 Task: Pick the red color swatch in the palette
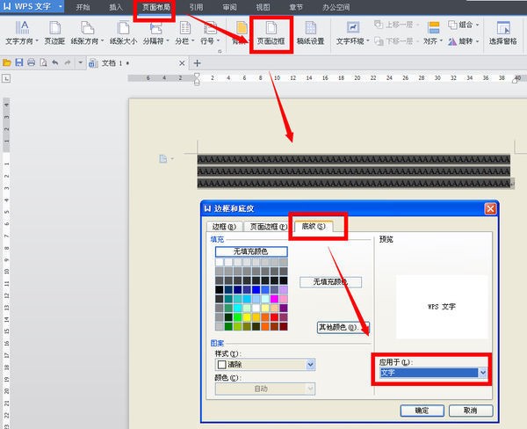click(275, 317)
